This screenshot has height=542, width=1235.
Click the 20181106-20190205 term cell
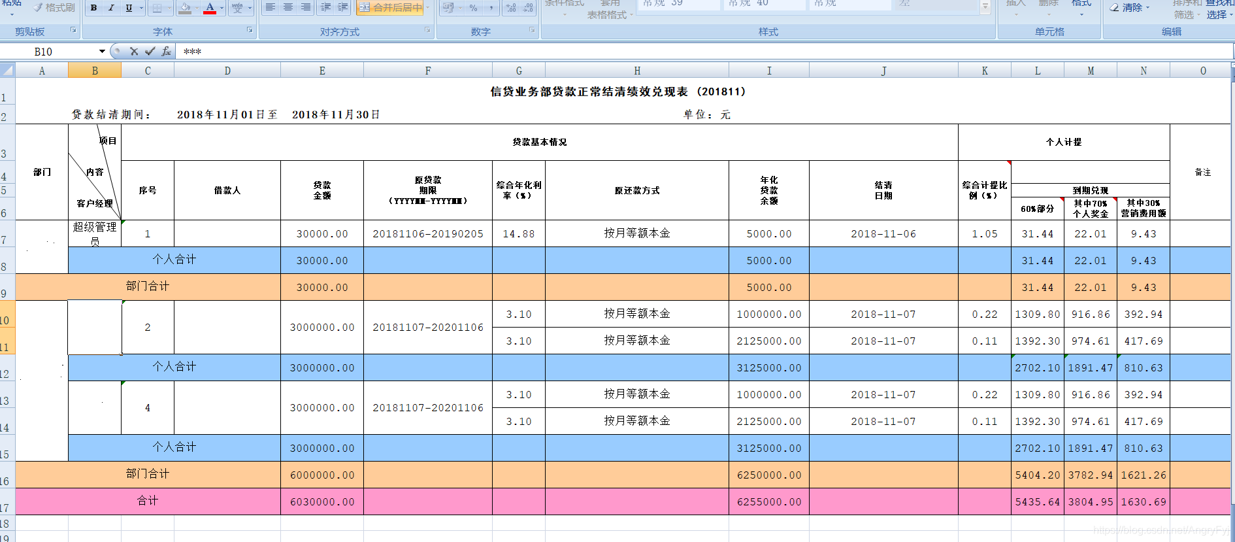click(428, 233)
